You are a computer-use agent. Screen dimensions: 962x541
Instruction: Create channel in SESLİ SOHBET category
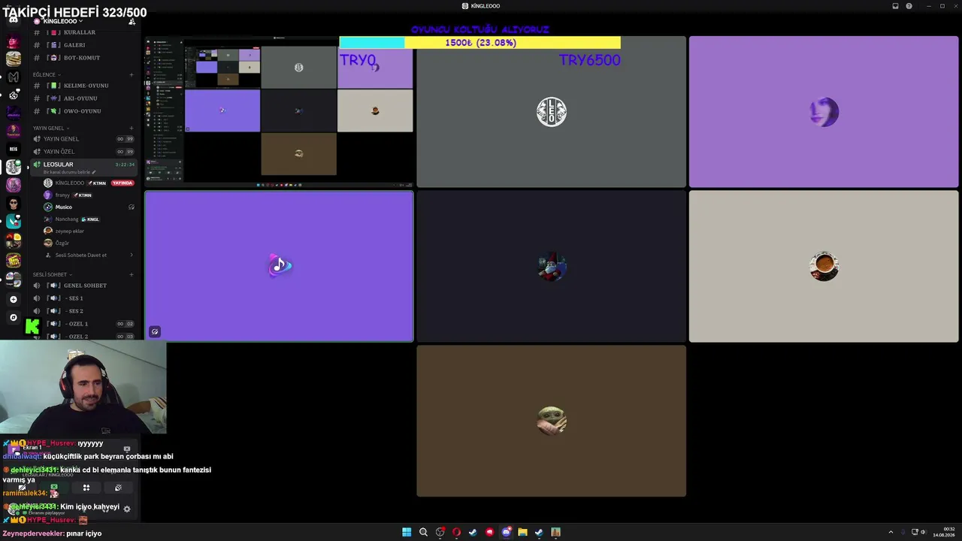pyautogui.click(x=132, y=274)
